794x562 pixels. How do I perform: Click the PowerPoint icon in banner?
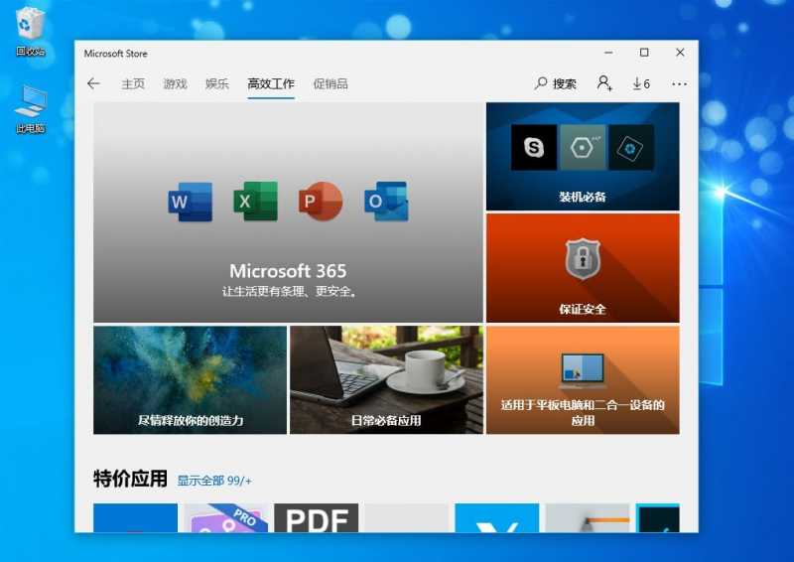321,202
